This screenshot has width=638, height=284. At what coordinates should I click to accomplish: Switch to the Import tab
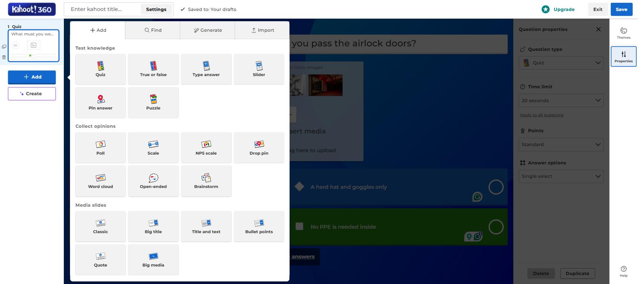262,30
